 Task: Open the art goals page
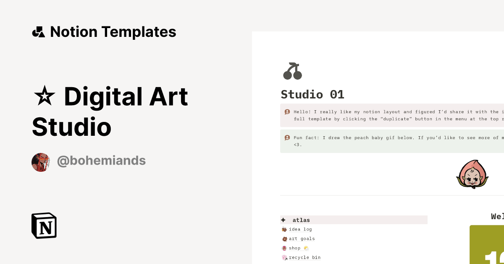(x=302, y=238)
